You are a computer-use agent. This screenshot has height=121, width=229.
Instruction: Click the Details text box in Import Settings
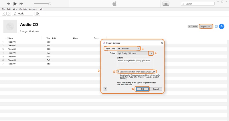(135, 63)
